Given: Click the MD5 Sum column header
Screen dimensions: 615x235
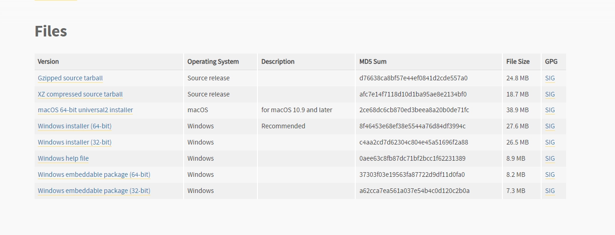Looking at the screenshot, I should pyautogui.click(x=373, y=61).
